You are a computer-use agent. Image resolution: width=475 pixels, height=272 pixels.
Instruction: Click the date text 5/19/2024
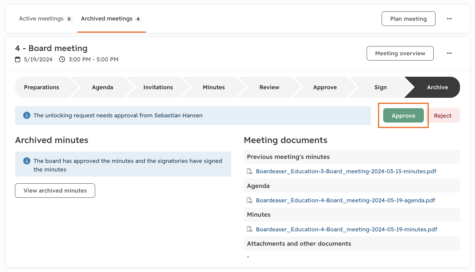[38, 59]
